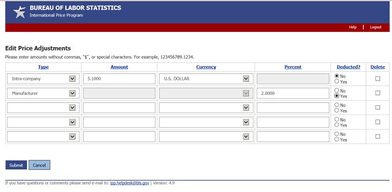Click the Version: 4.9 footer text

164,183
